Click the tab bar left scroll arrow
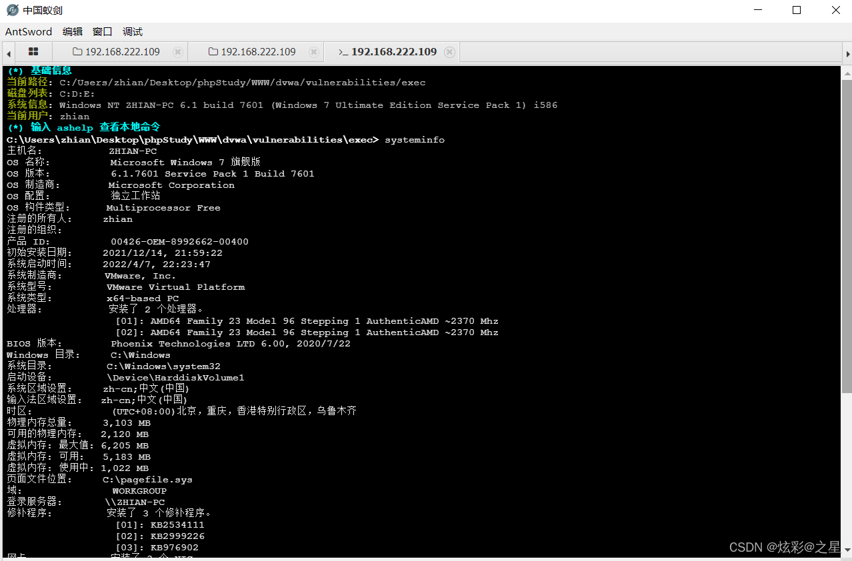Screen dimensions: 852x561 9,53
